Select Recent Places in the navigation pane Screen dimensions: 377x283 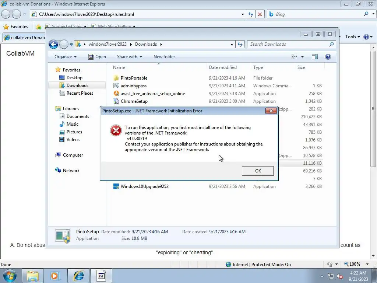pos(80,93)
